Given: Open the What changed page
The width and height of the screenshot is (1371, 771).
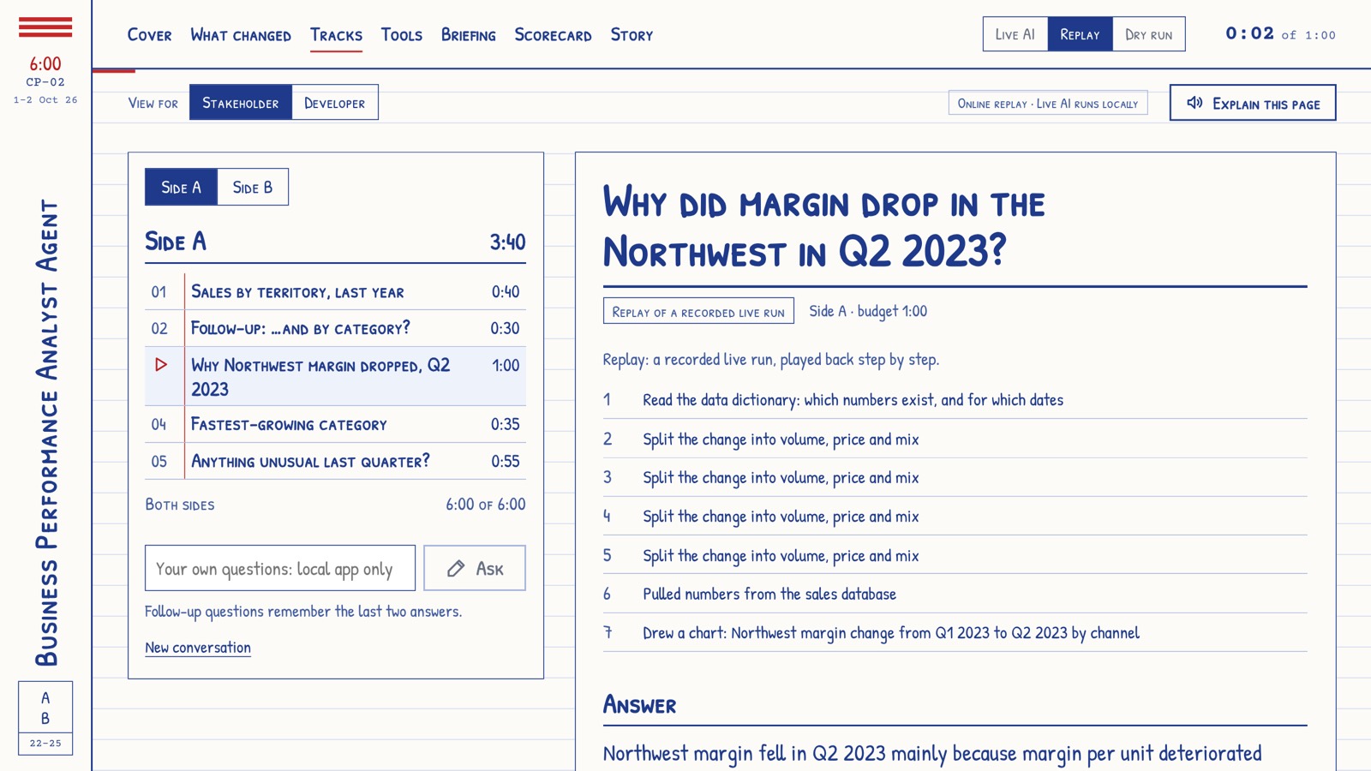Looking at the screenshot, I should [x=241, y=35].
